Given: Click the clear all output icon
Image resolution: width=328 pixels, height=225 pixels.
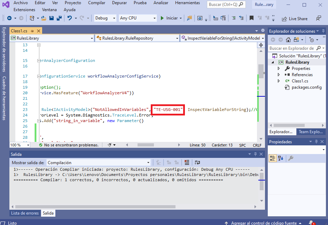Looking at the screenshot, I should [x=187, y=162].
